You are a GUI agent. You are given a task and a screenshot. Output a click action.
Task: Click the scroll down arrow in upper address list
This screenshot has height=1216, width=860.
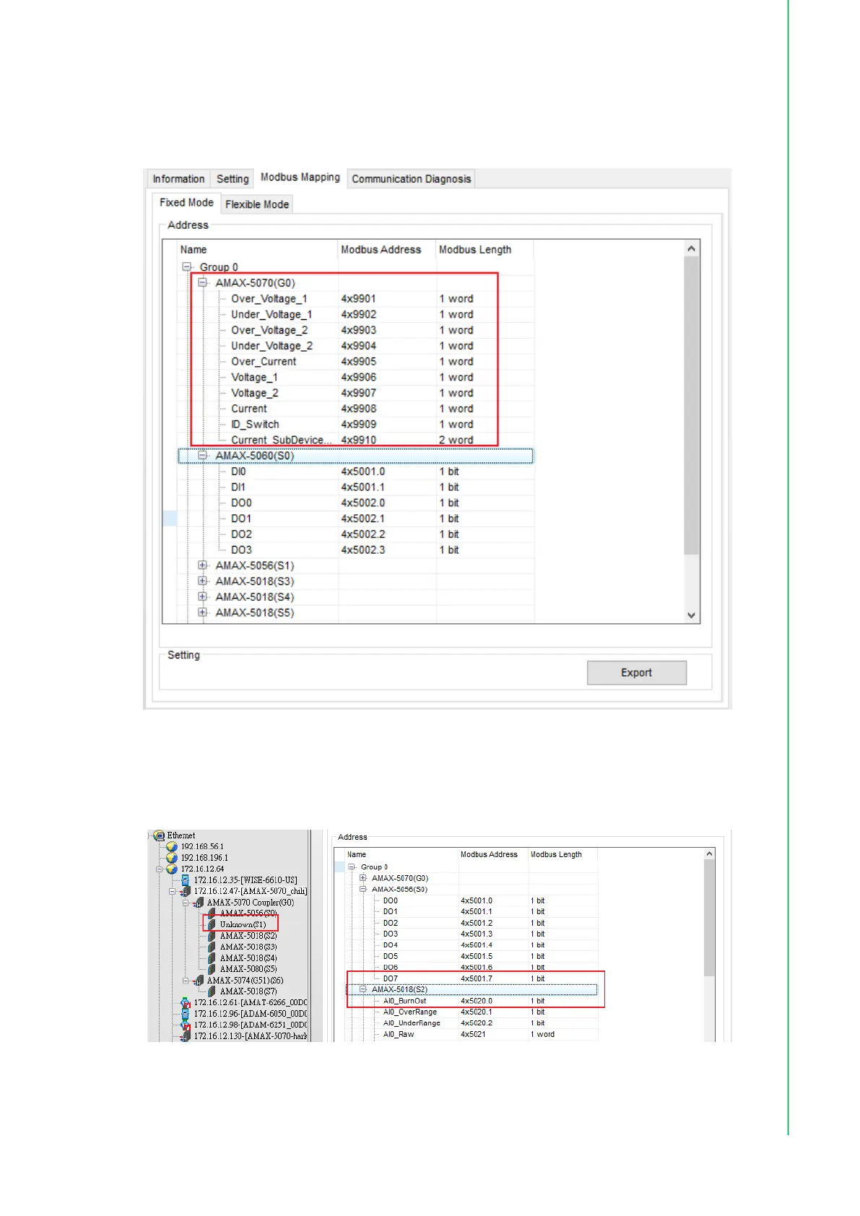click(x=691, y=615)
